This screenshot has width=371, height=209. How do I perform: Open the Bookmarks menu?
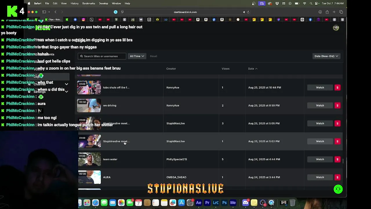(x=89, y=3)
